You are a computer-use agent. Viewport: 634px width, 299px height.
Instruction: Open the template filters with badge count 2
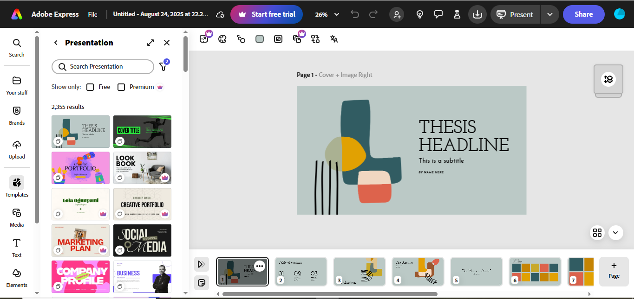coord(163,67)
